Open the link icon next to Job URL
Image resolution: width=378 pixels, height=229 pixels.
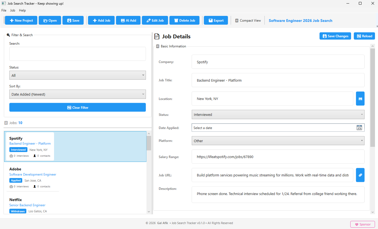click(360, 175)
